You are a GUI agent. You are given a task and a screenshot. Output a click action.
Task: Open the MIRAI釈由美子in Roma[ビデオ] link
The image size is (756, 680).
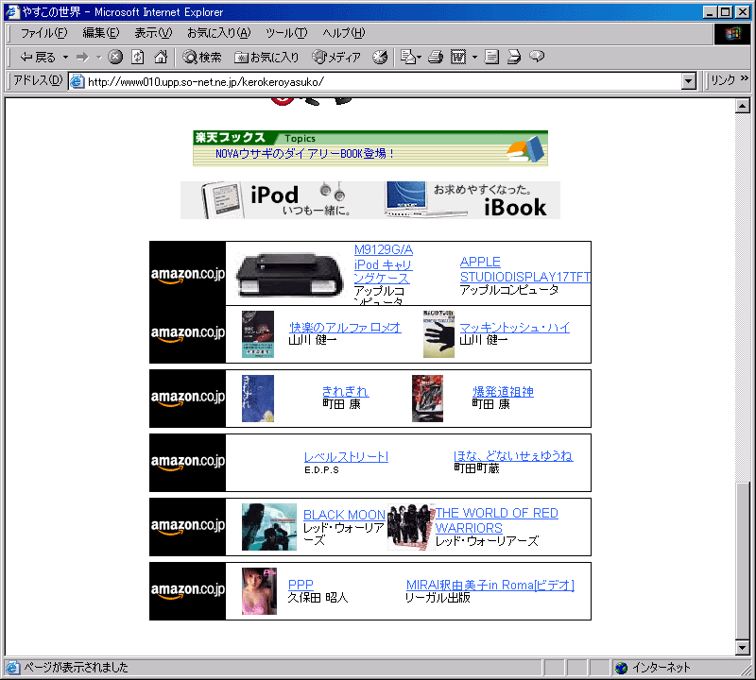point(490,585)
